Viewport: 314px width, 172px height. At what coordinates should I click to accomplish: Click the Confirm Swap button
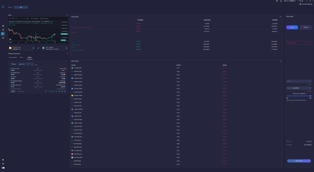[x=299, y=161]
